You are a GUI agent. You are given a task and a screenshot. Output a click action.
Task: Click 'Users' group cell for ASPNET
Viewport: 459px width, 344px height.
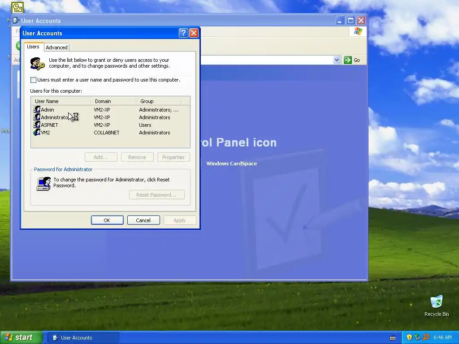[x=145, y=125]
